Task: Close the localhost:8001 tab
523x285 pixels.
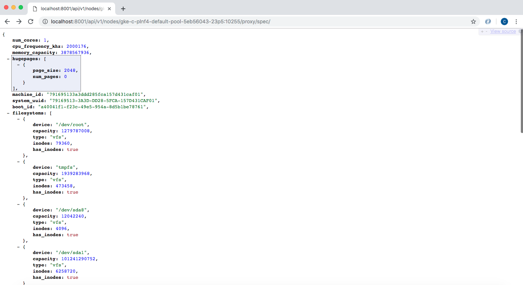Action: (x=109, y=9)
